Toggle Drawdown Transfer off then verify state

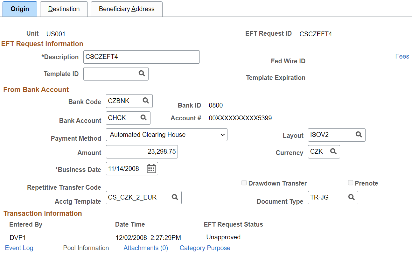click(244, 183)
